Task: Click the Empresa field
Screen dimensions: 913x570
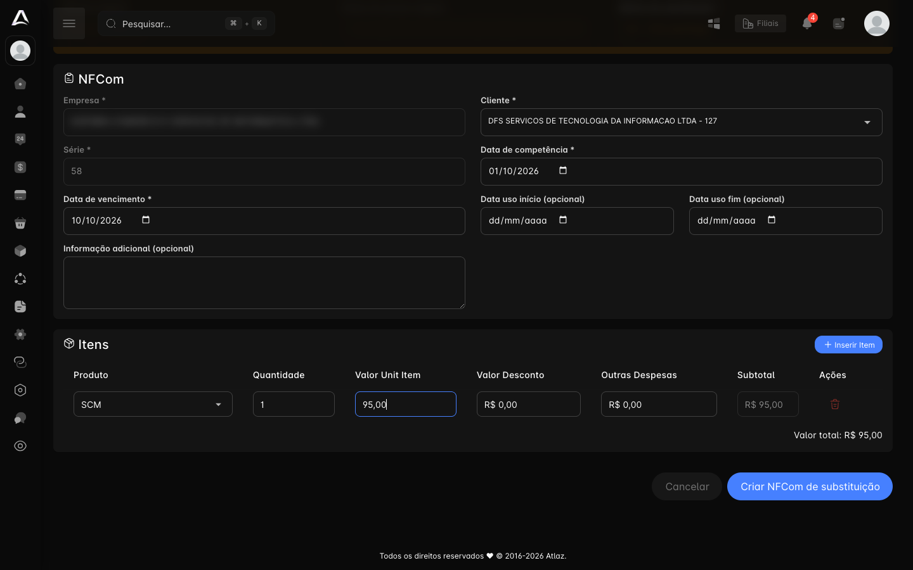Action: click(264, 122)
